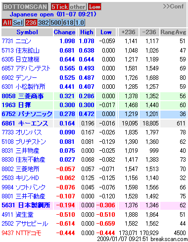The height and width of the screenshot is (242, 188).
Task: Open stock 6301 小松製作所
Action: (x=23, y=86)
